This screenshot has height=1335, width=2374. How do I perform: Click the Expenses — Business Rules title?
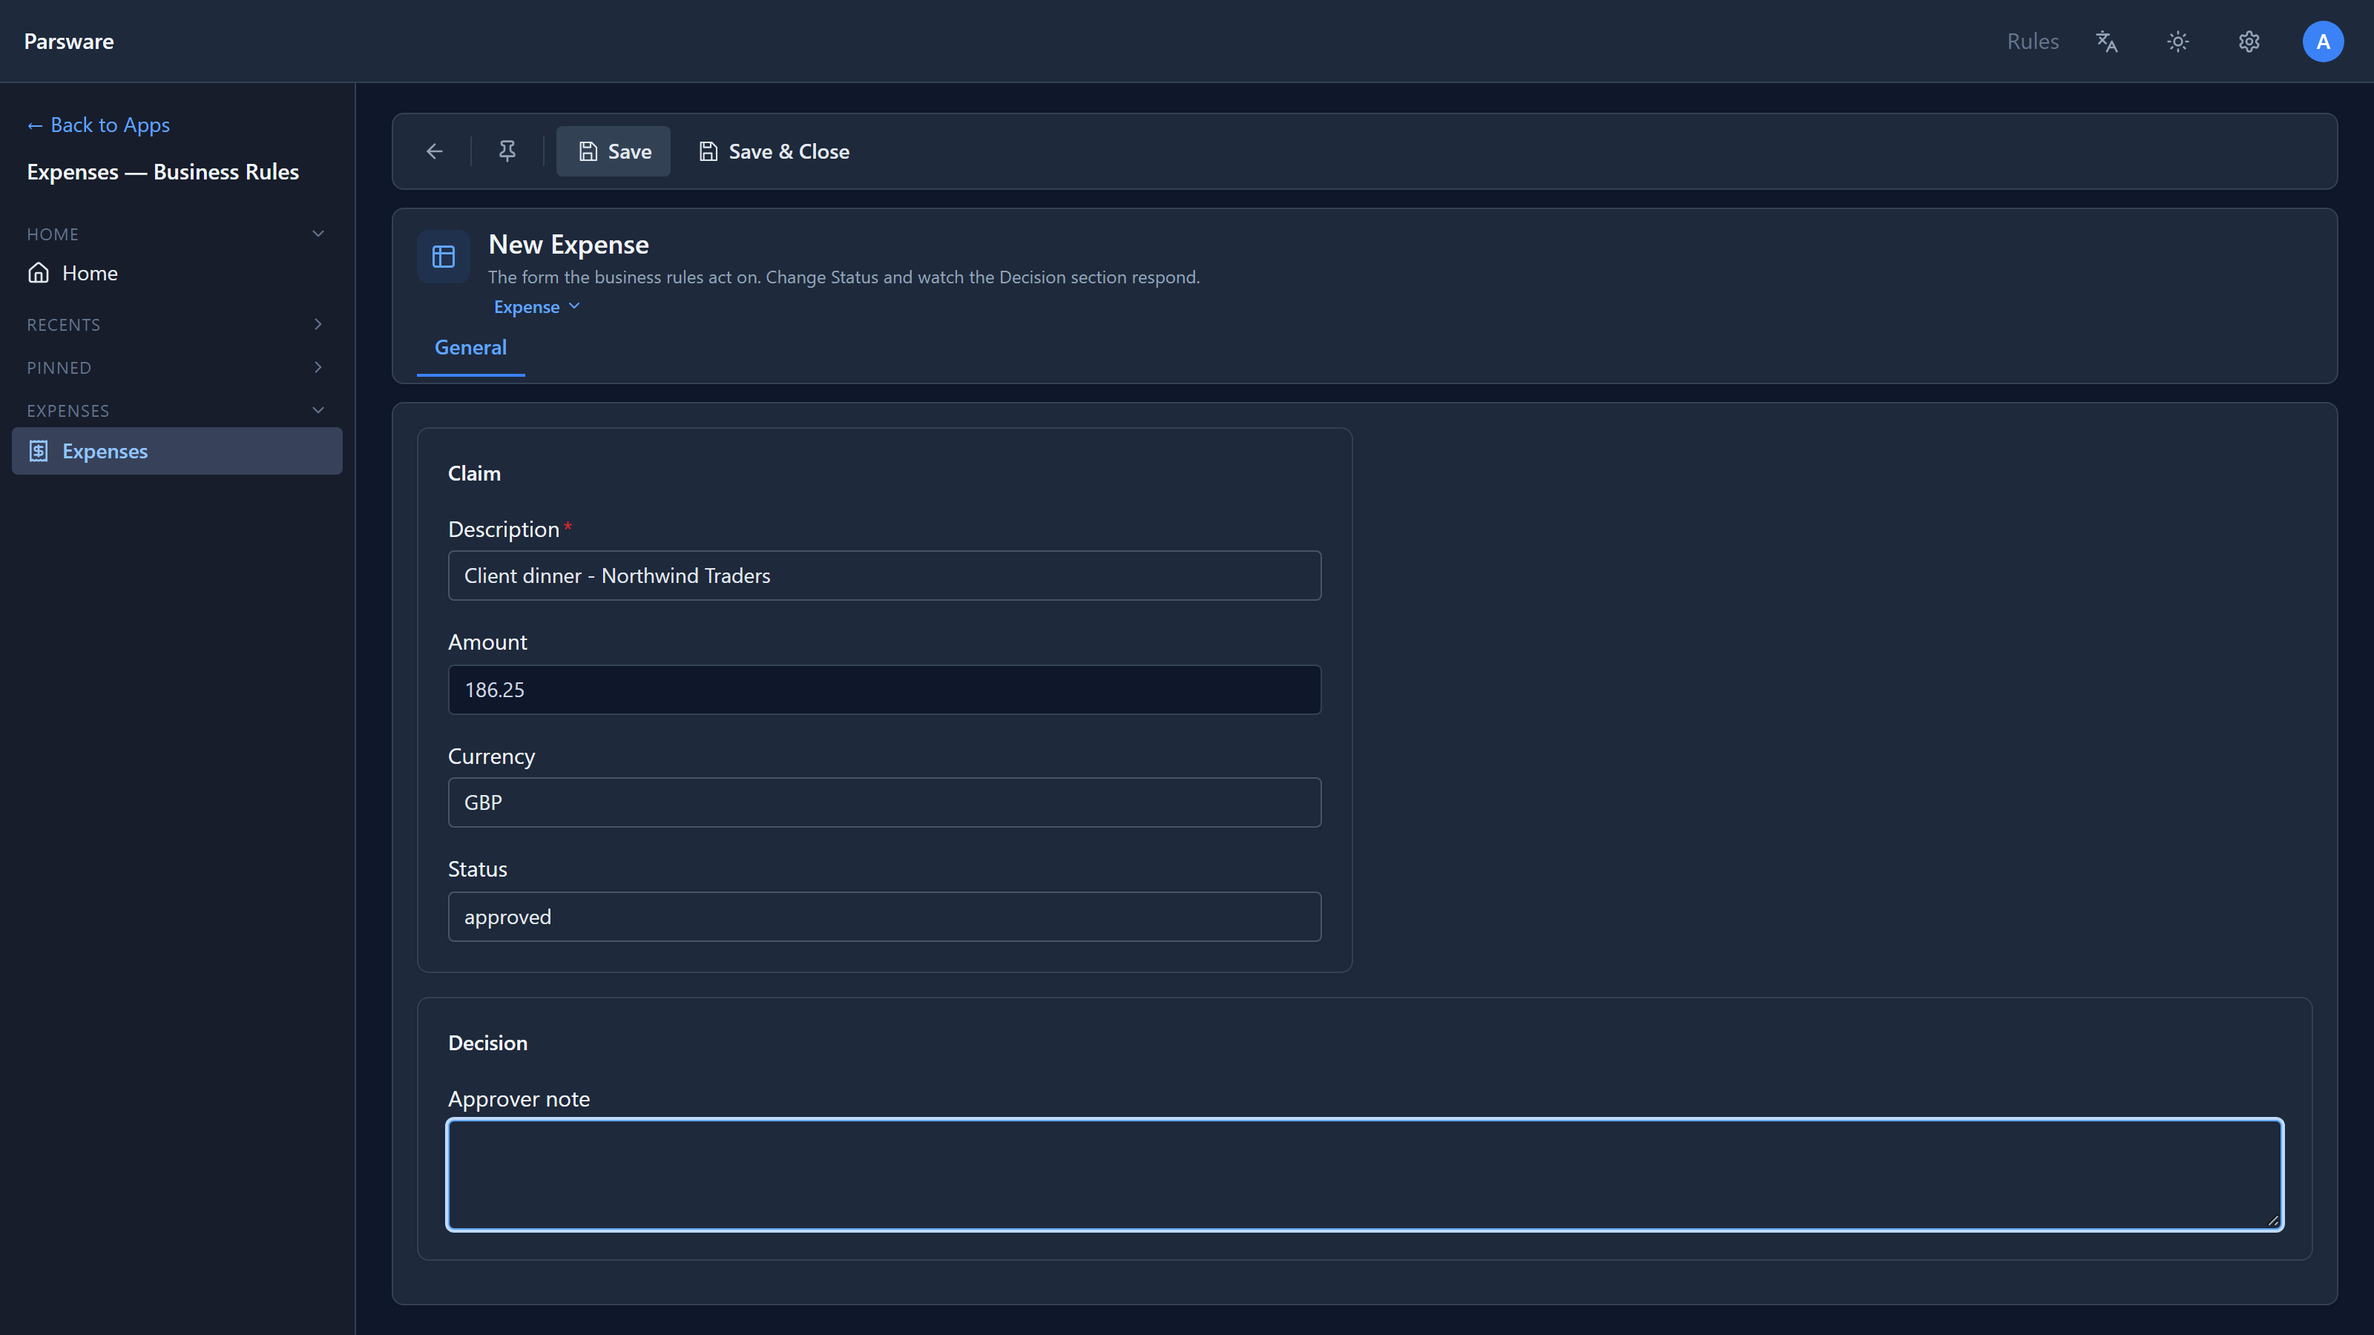(x=163, y=172)
